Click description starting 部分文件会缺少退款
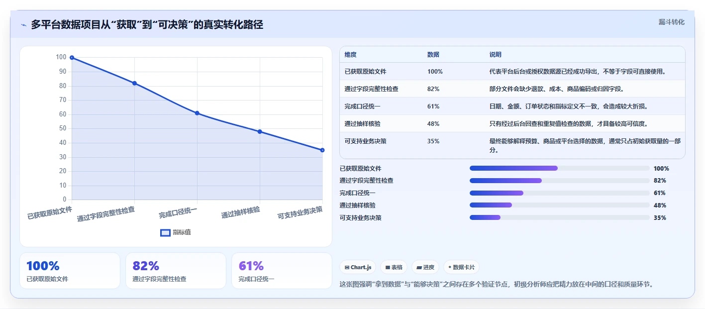The width and height of the screenshot is (705, 309). [557, 89]
